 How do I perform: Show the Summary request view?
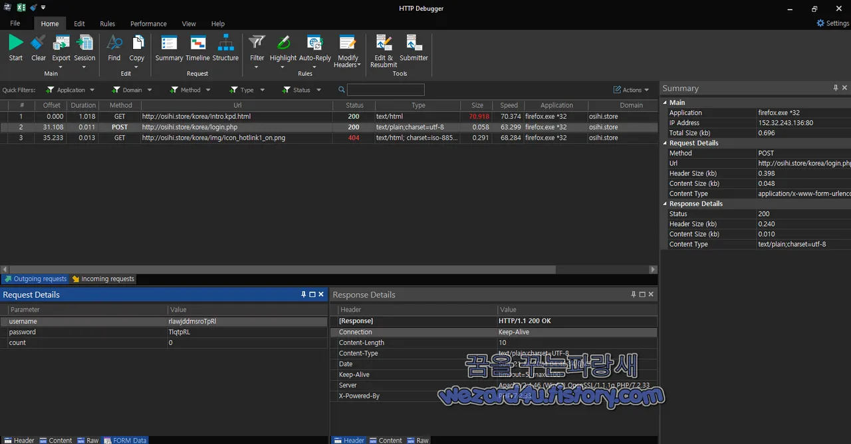click(169, 48)
